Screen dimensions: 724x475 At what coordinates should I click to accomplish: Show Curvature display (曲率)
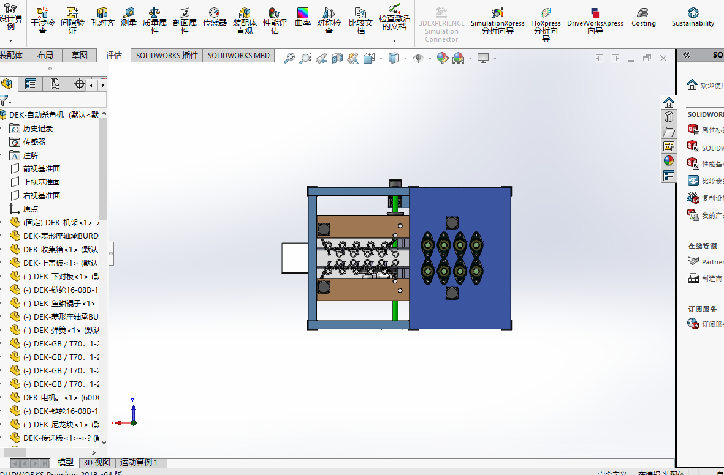[x=303, y=18]
